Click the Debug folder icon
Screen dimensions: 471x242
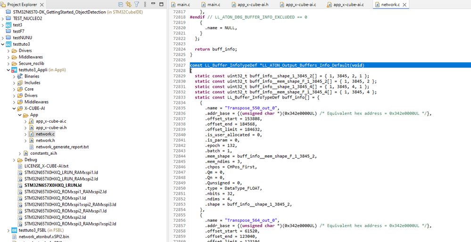pos(20,160)
